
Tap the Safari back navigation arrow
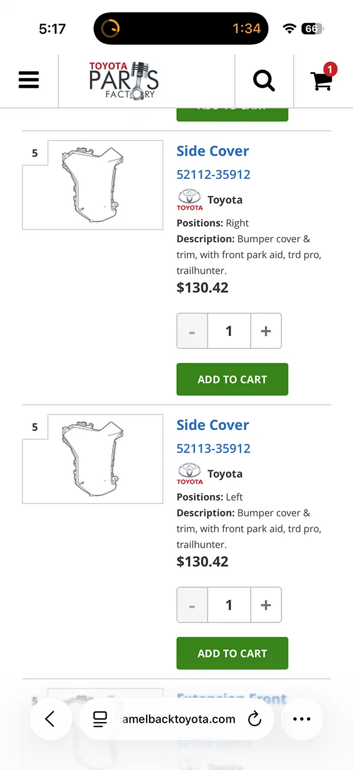51,718
